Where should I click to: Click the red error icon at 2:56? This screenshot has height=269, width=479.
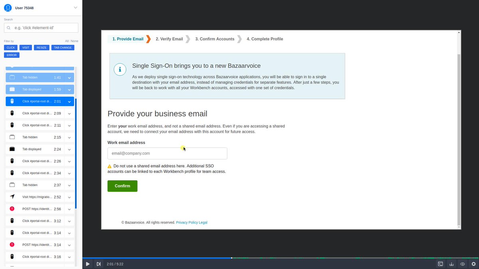coord(12,209)
